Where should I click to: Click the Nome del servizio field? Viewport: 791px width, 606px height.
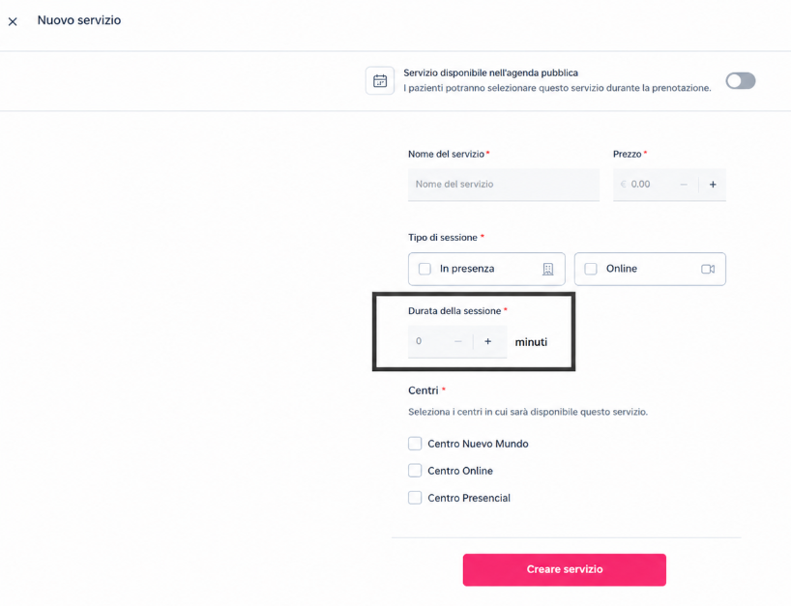[504, 184]
